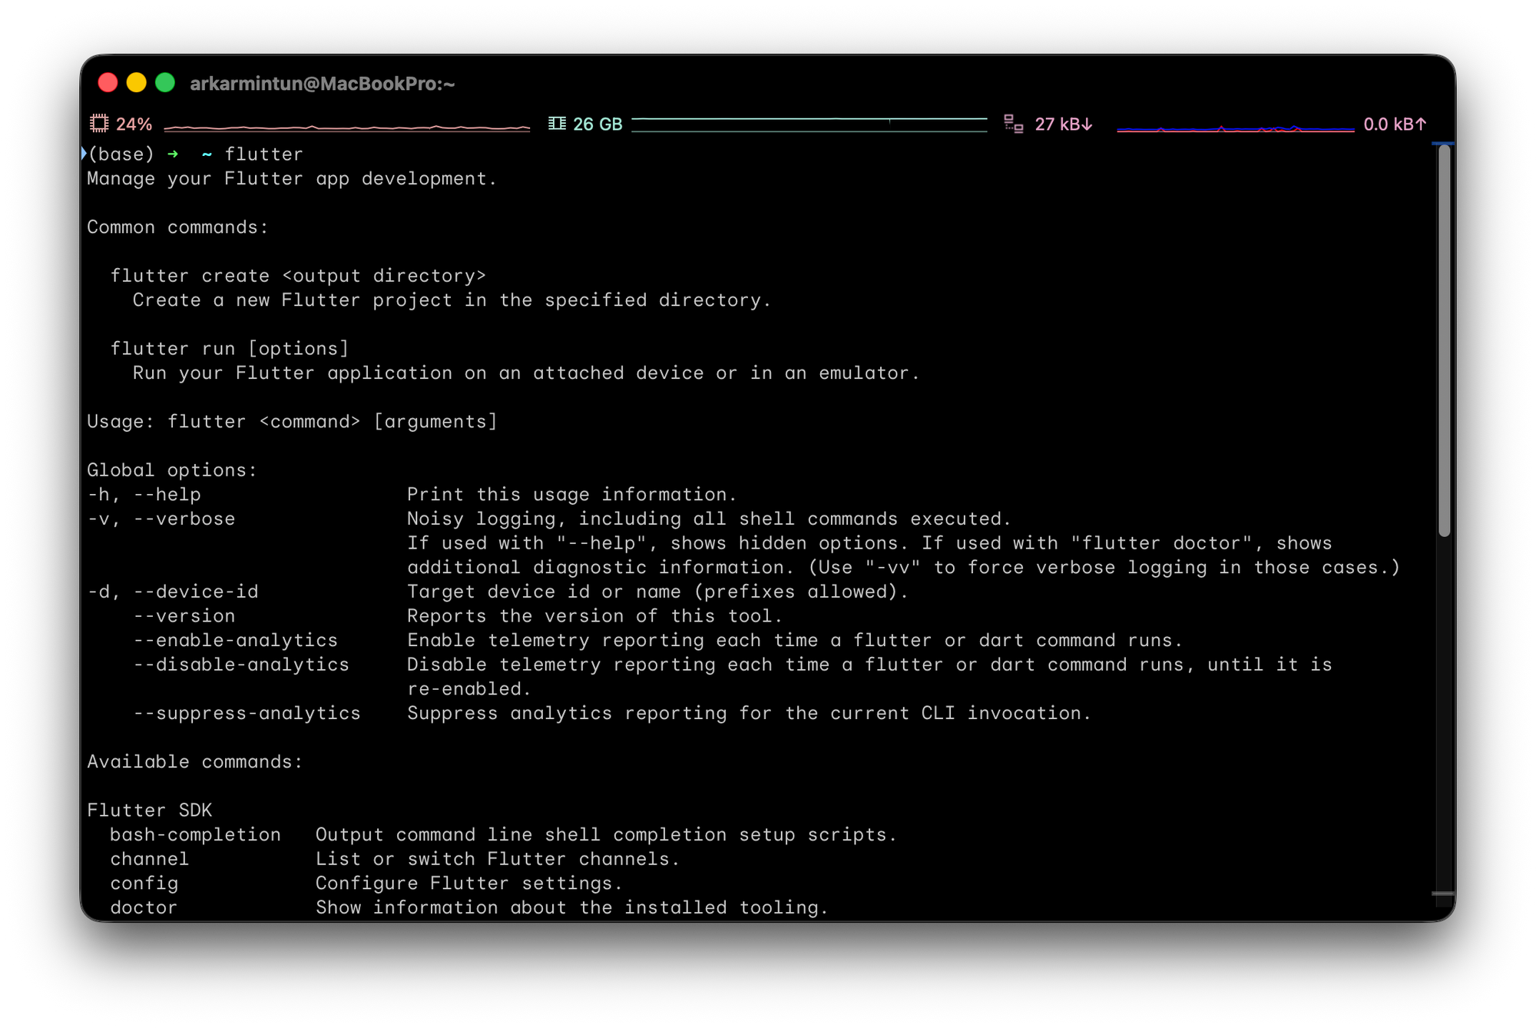The width and height of the screenshot is (1536, 1028).
Task: Click the green arrow in the prompt
Action: point(173,154)
